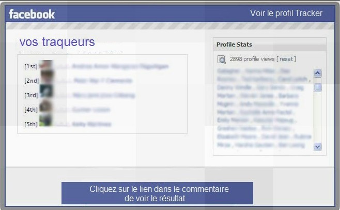The width and height of the screenshot is (340, 210).
Task: Open the [4th] tracker's profile picture
Action: (x=46, y=106)
